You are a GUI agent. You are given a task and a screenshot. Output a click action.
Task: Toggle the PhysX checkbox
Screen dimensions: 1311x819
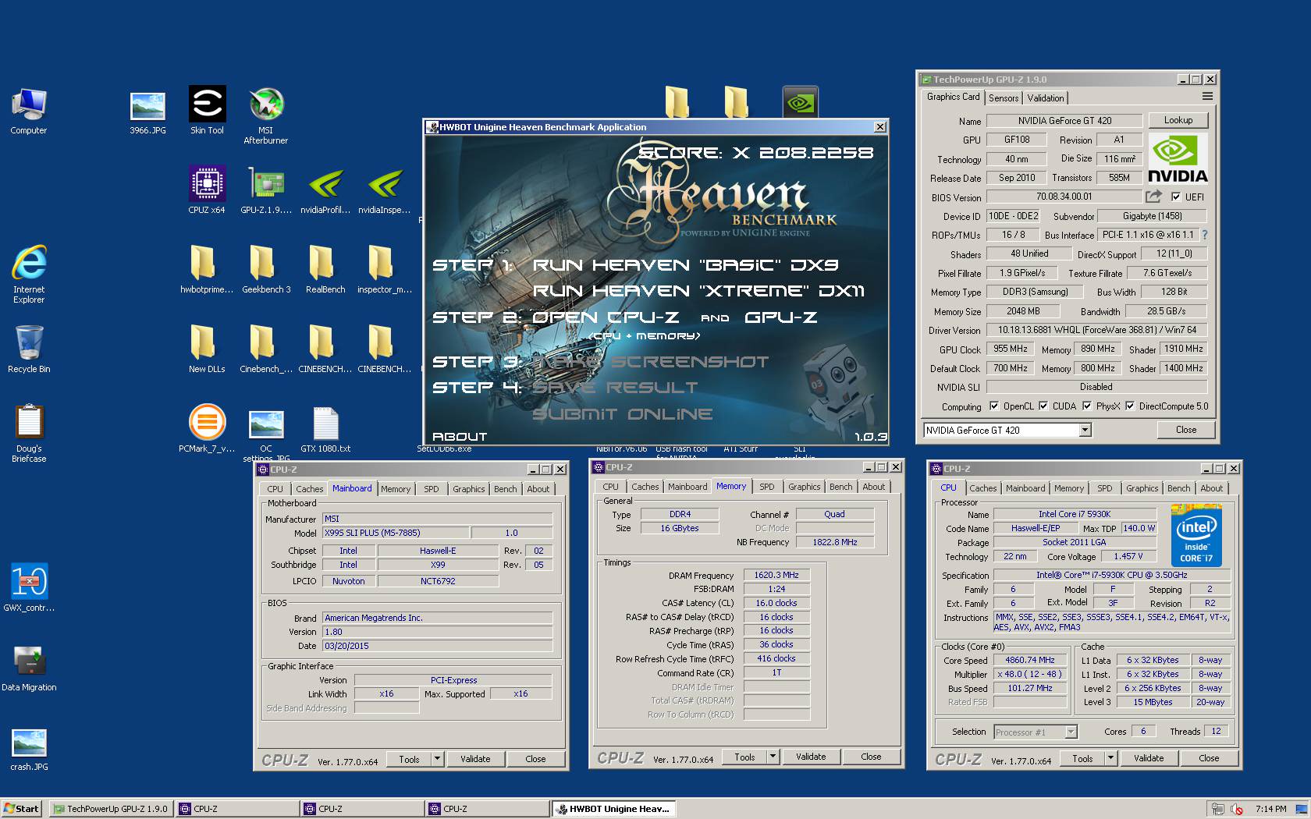(x=1087, y=406)
